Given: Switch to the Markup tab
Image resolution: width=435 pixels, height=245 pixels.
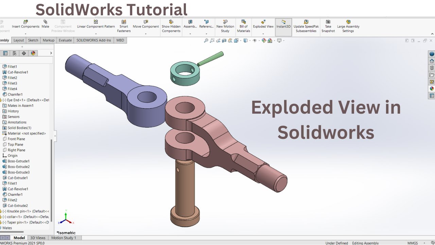Looking at the screenshot, I should tap(49, 40).
